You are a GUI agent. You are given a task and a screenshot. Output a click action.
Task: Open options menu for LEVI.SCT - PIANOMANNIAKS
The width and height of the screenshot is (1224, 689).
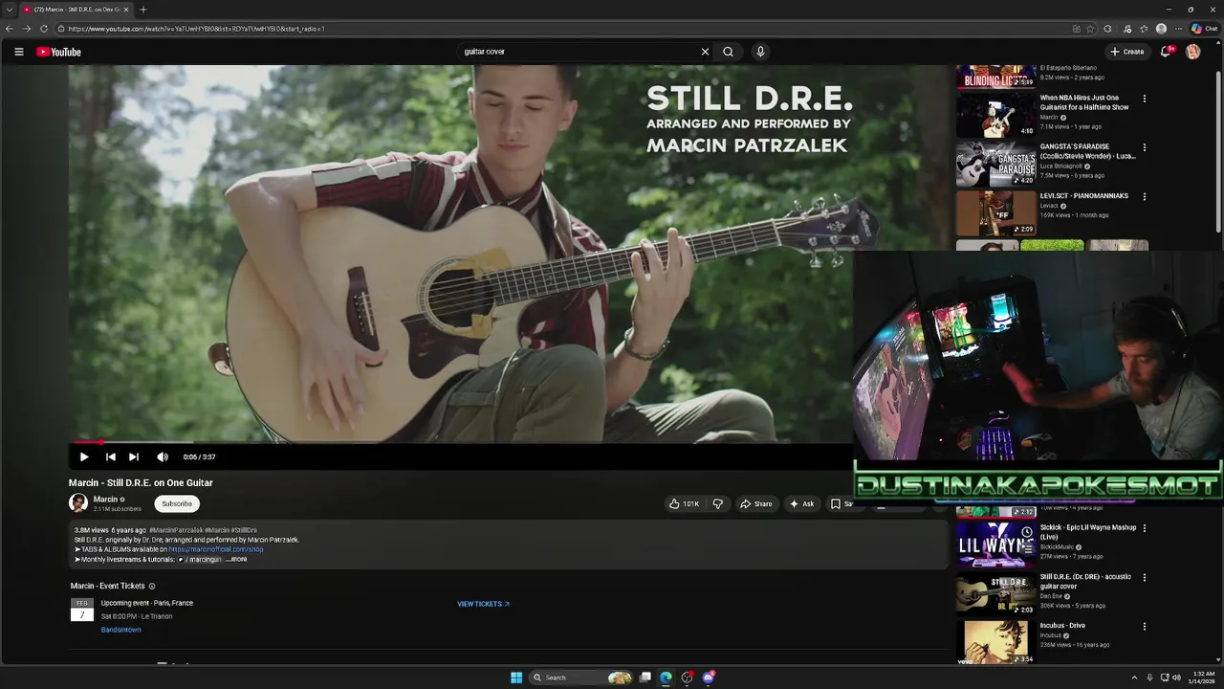[x=1145, y=197]
